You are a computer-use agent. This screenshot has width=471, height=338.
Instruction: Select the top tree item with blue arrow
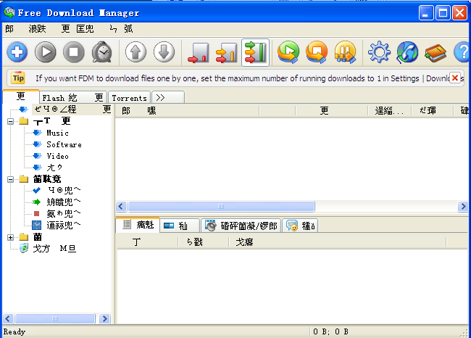[72, 110]
